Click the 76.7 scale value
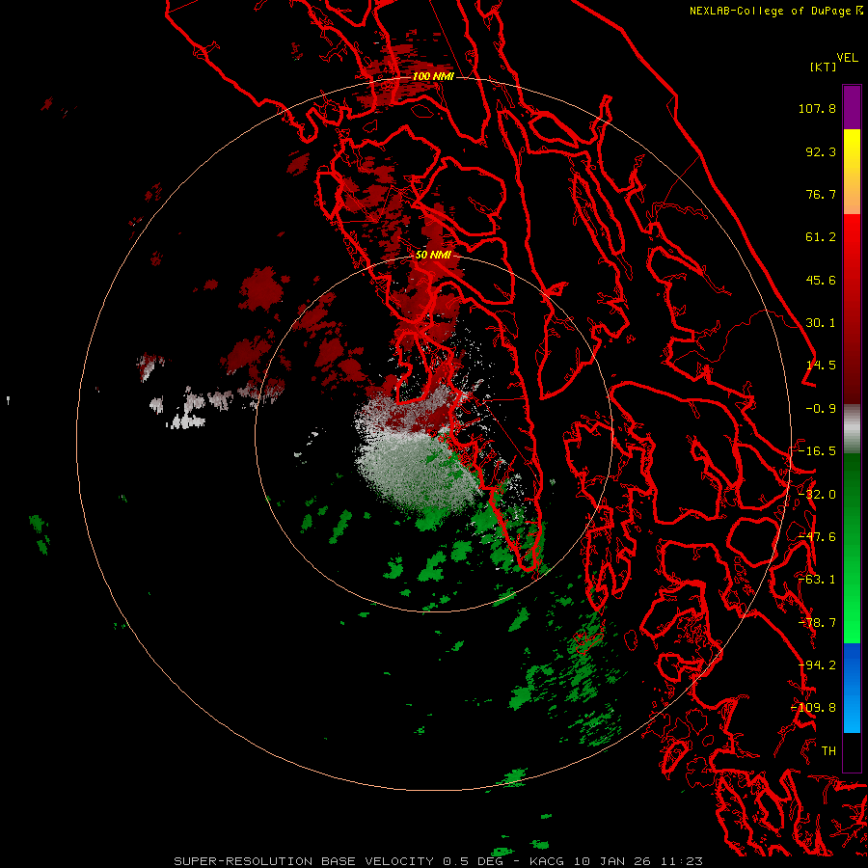This screenshot has height=868, width=868. tap(821, 194)
